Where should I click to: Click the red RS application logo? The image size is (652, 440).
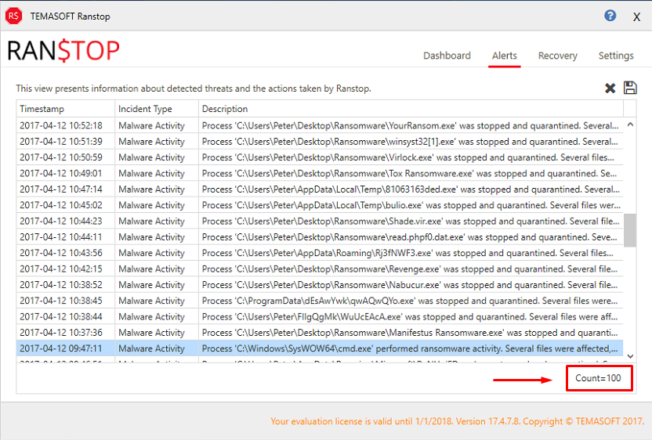(x=14, y=16)
